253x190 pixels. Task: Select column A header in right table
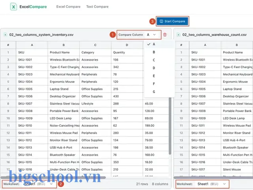[x=205, y=45]
